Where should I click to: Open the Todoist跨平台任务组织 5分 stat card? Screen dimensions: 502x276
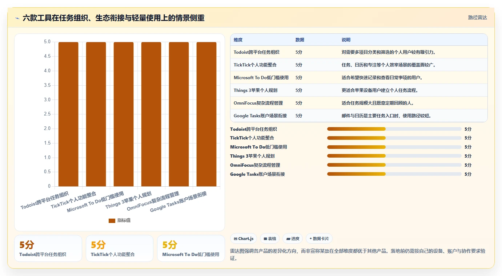tap(48, 248)
